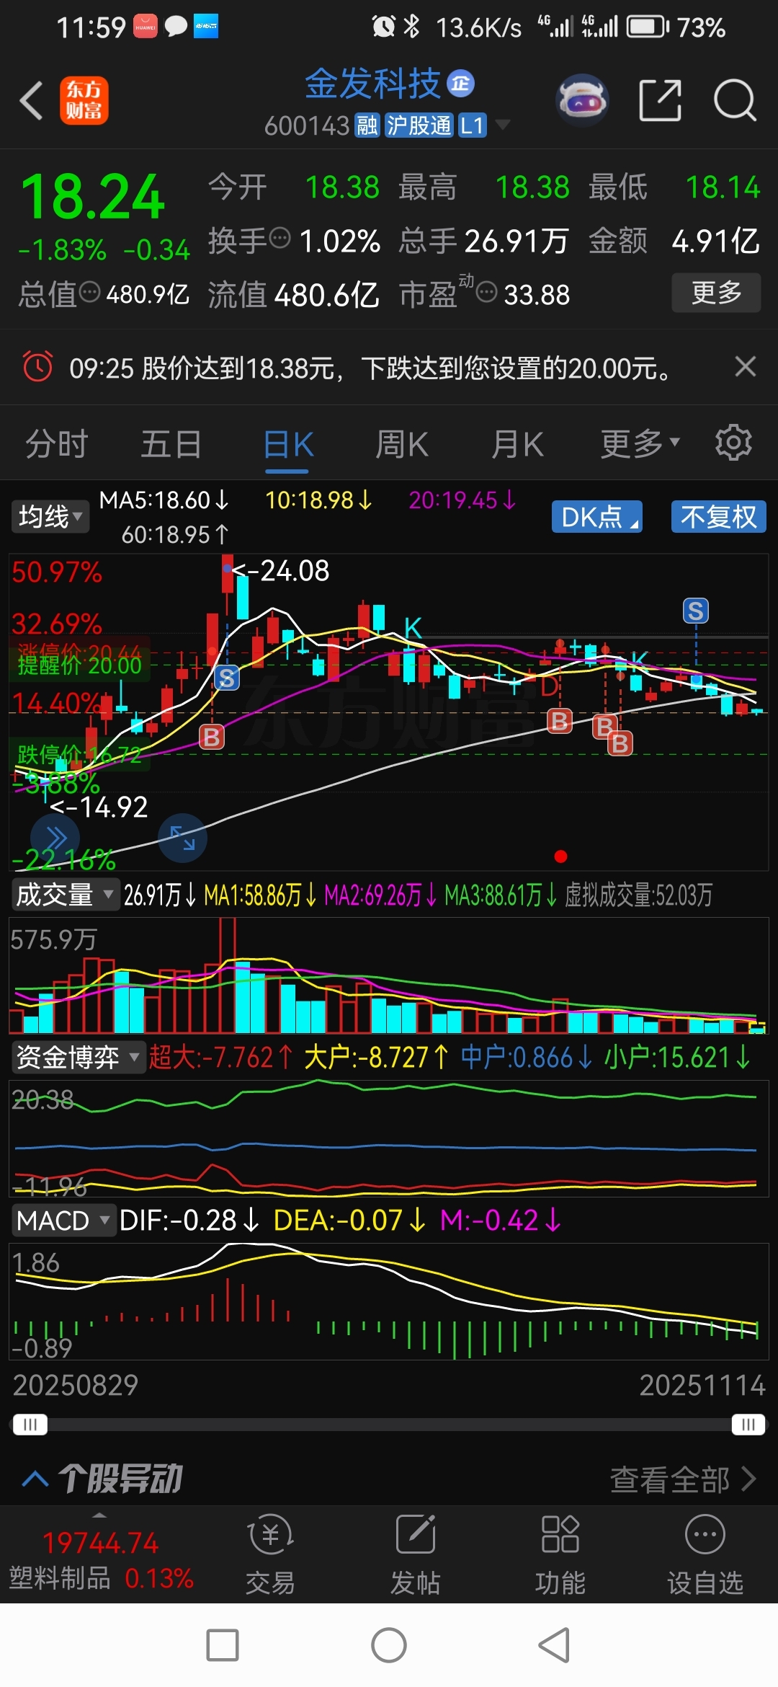Tap the 金发科技 stock title
The image size is (778, 1687).
coord(372,84)
